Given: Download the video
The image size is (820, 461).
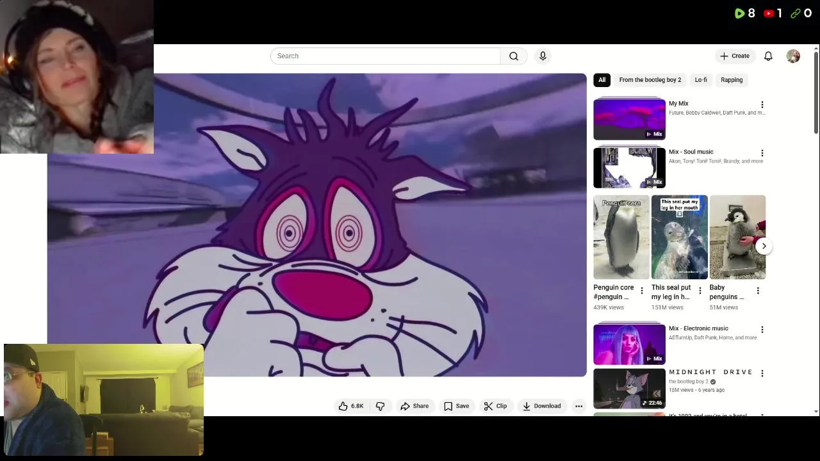Looking at the screenshot, I should pyautogui.click(x=541, y=406).
